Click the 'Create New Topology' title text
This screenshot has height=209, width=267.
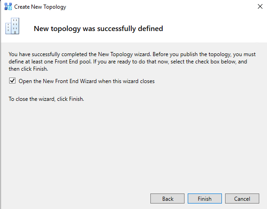pos(40,7)
